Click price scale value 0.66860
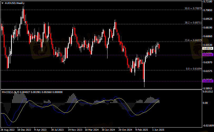Viewport: 214px width, 132px height. pos(208,36)
